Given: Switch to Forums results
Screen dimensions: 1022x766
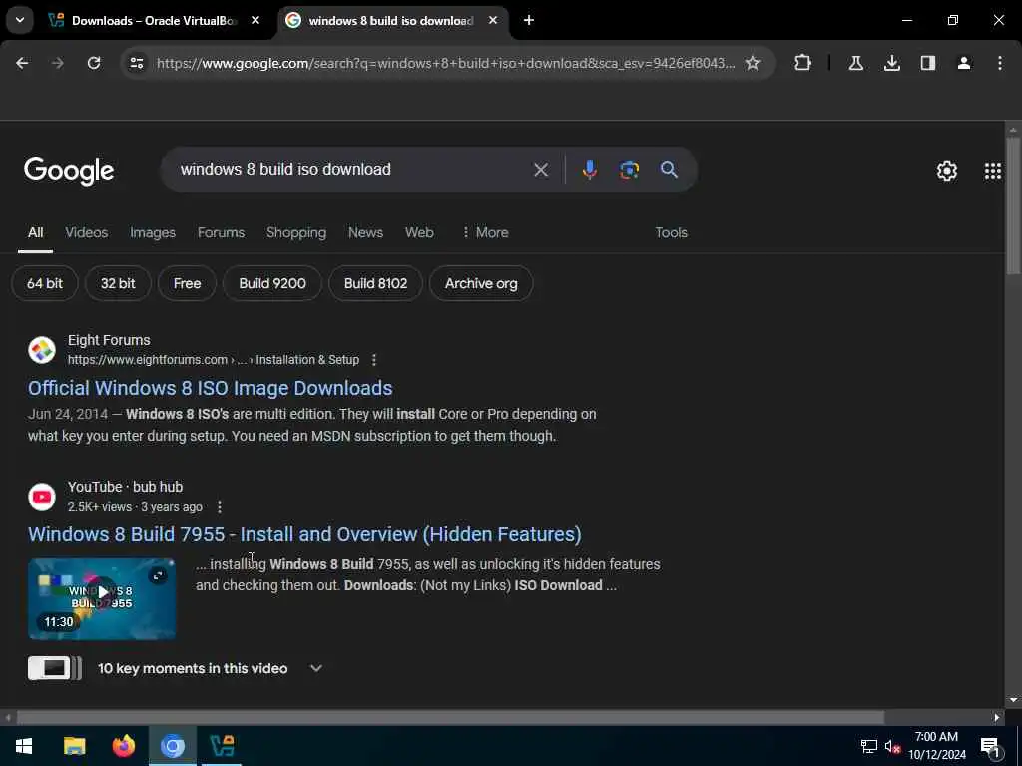Looking at the screenshot, I should click(221, 233).
